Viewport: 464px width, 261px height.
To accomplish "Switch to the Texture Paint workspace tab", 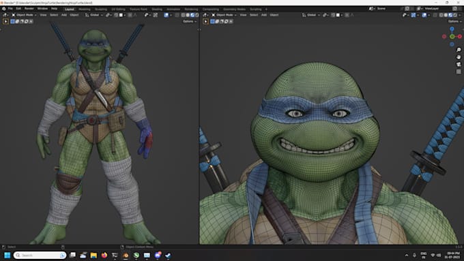I will pos(139,9).
